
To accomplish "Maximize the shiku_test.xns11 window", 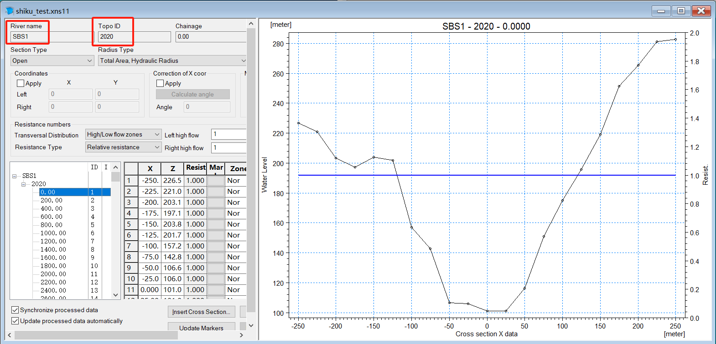I will coord(681,10).
